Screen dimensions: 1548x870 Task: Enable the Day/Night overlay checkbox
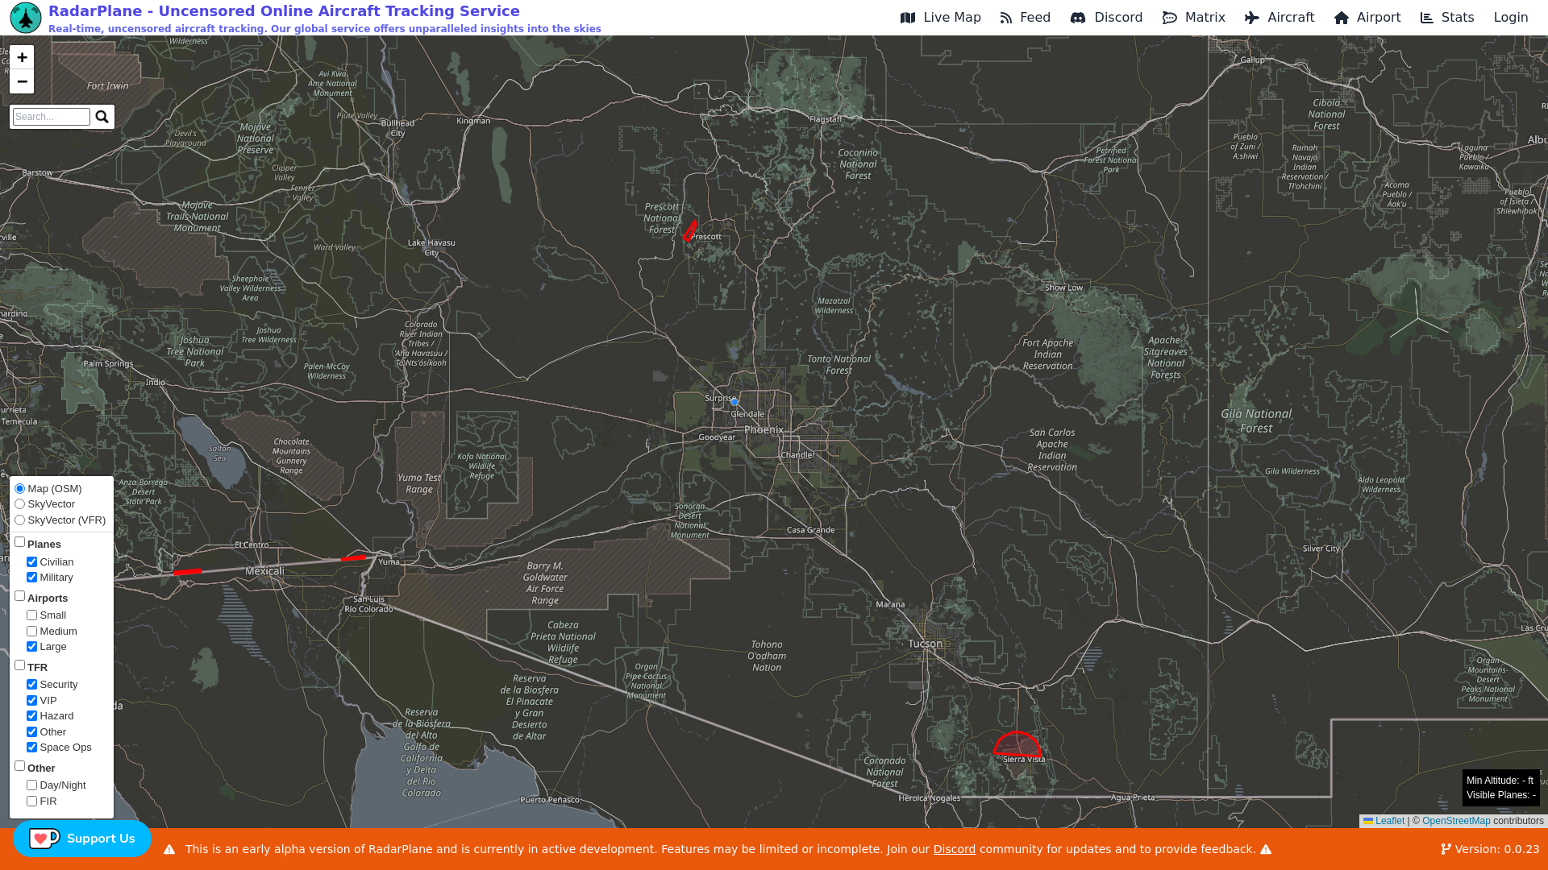32,785
